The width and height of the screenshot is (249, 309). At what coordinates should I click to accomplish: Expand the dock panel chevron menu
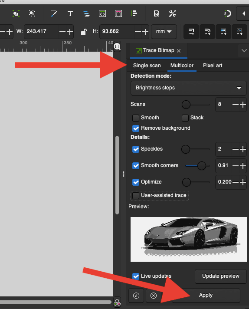pos(244,51)
